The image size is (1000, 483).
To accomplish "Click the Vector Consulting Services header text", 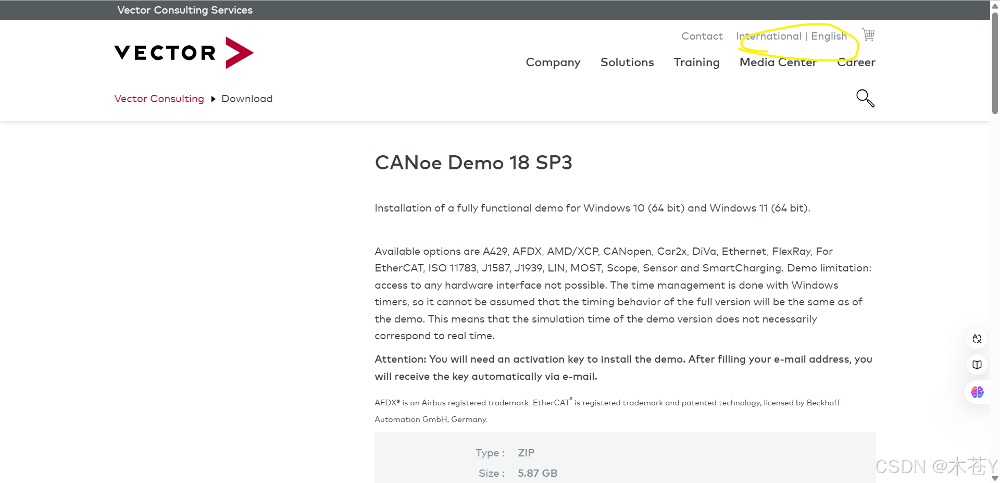I will tap(185, 10).
